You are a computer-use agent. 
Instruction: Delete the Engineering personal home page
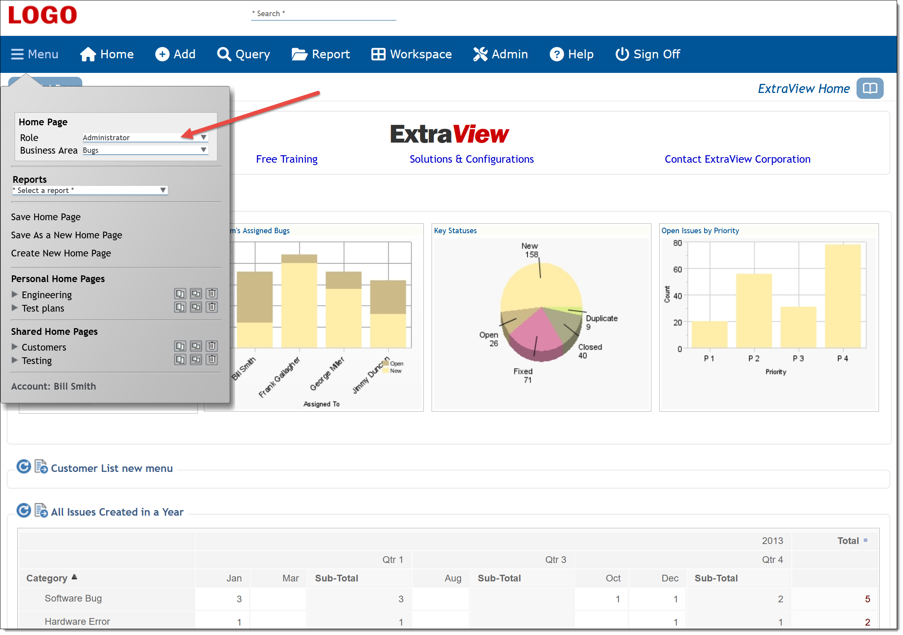(x=212, y=294)
